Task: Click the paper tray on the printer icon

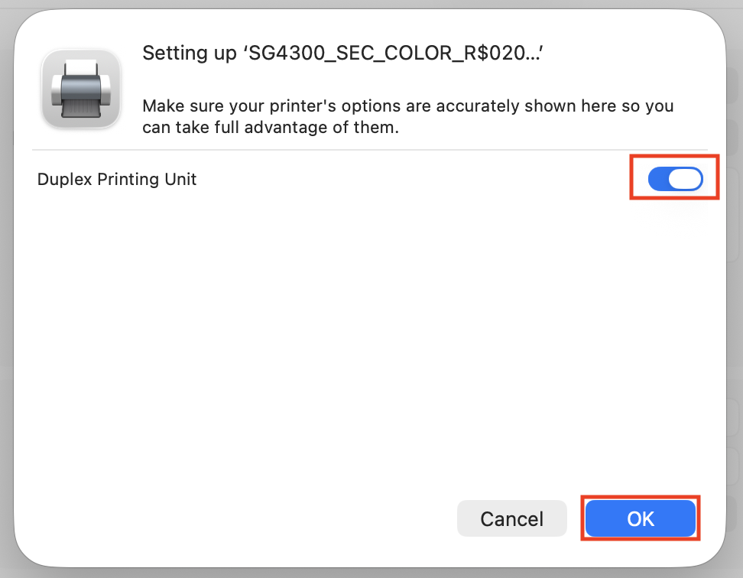Action: pyautogui.click(x=81, y=109)
